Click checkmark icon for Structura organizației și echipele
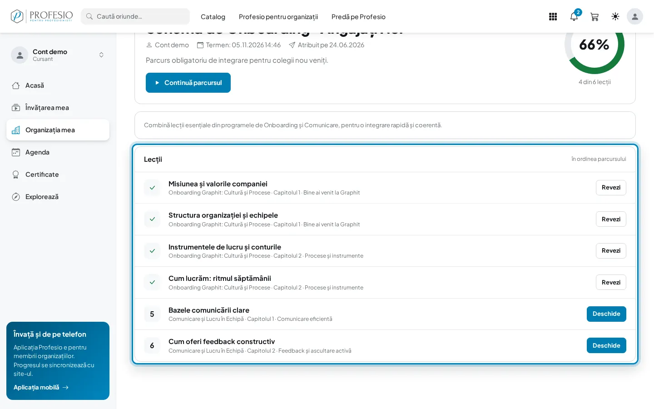This screenshot has height=409, width=654. point(152,219)
